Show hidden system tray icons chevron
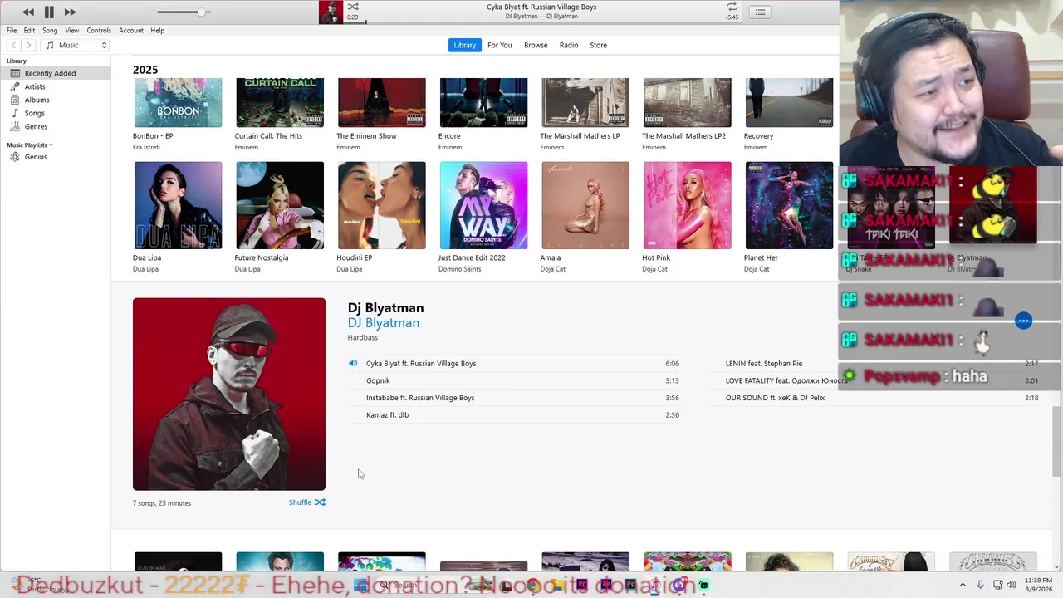Image resolution: width=1063 pixels, height=598 pixels. (x=963, y=585)
